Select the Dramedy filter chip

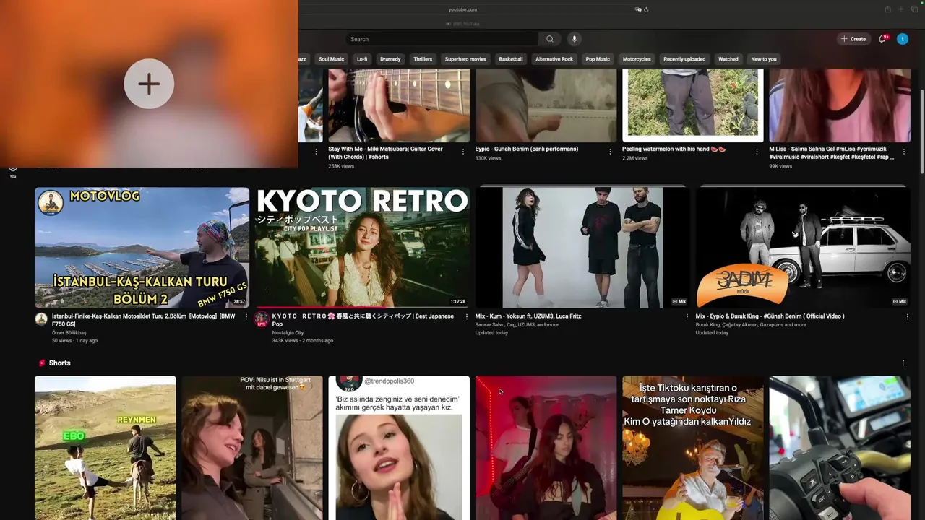point(390,59)
